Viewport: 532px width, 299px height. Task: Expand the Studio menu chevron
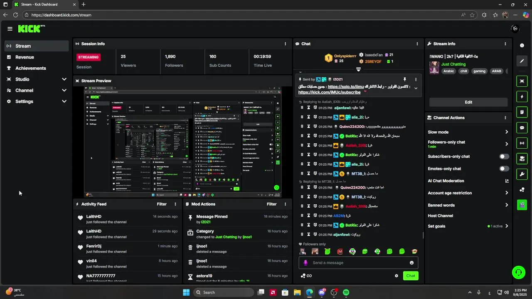click(64, 79)
